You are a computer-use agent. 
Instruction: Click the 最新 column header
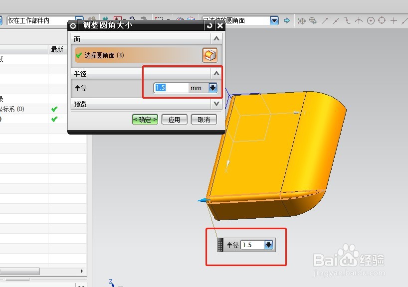click(x=57, y=49)
